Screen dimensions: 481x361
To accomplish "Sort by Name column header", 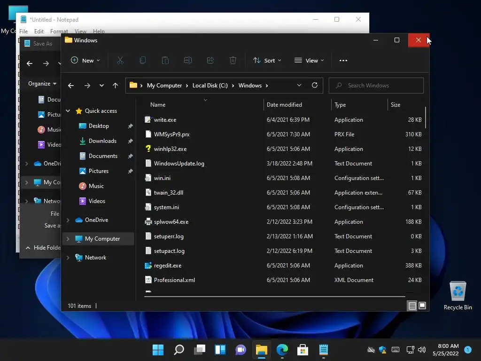I will click(158, 105).
